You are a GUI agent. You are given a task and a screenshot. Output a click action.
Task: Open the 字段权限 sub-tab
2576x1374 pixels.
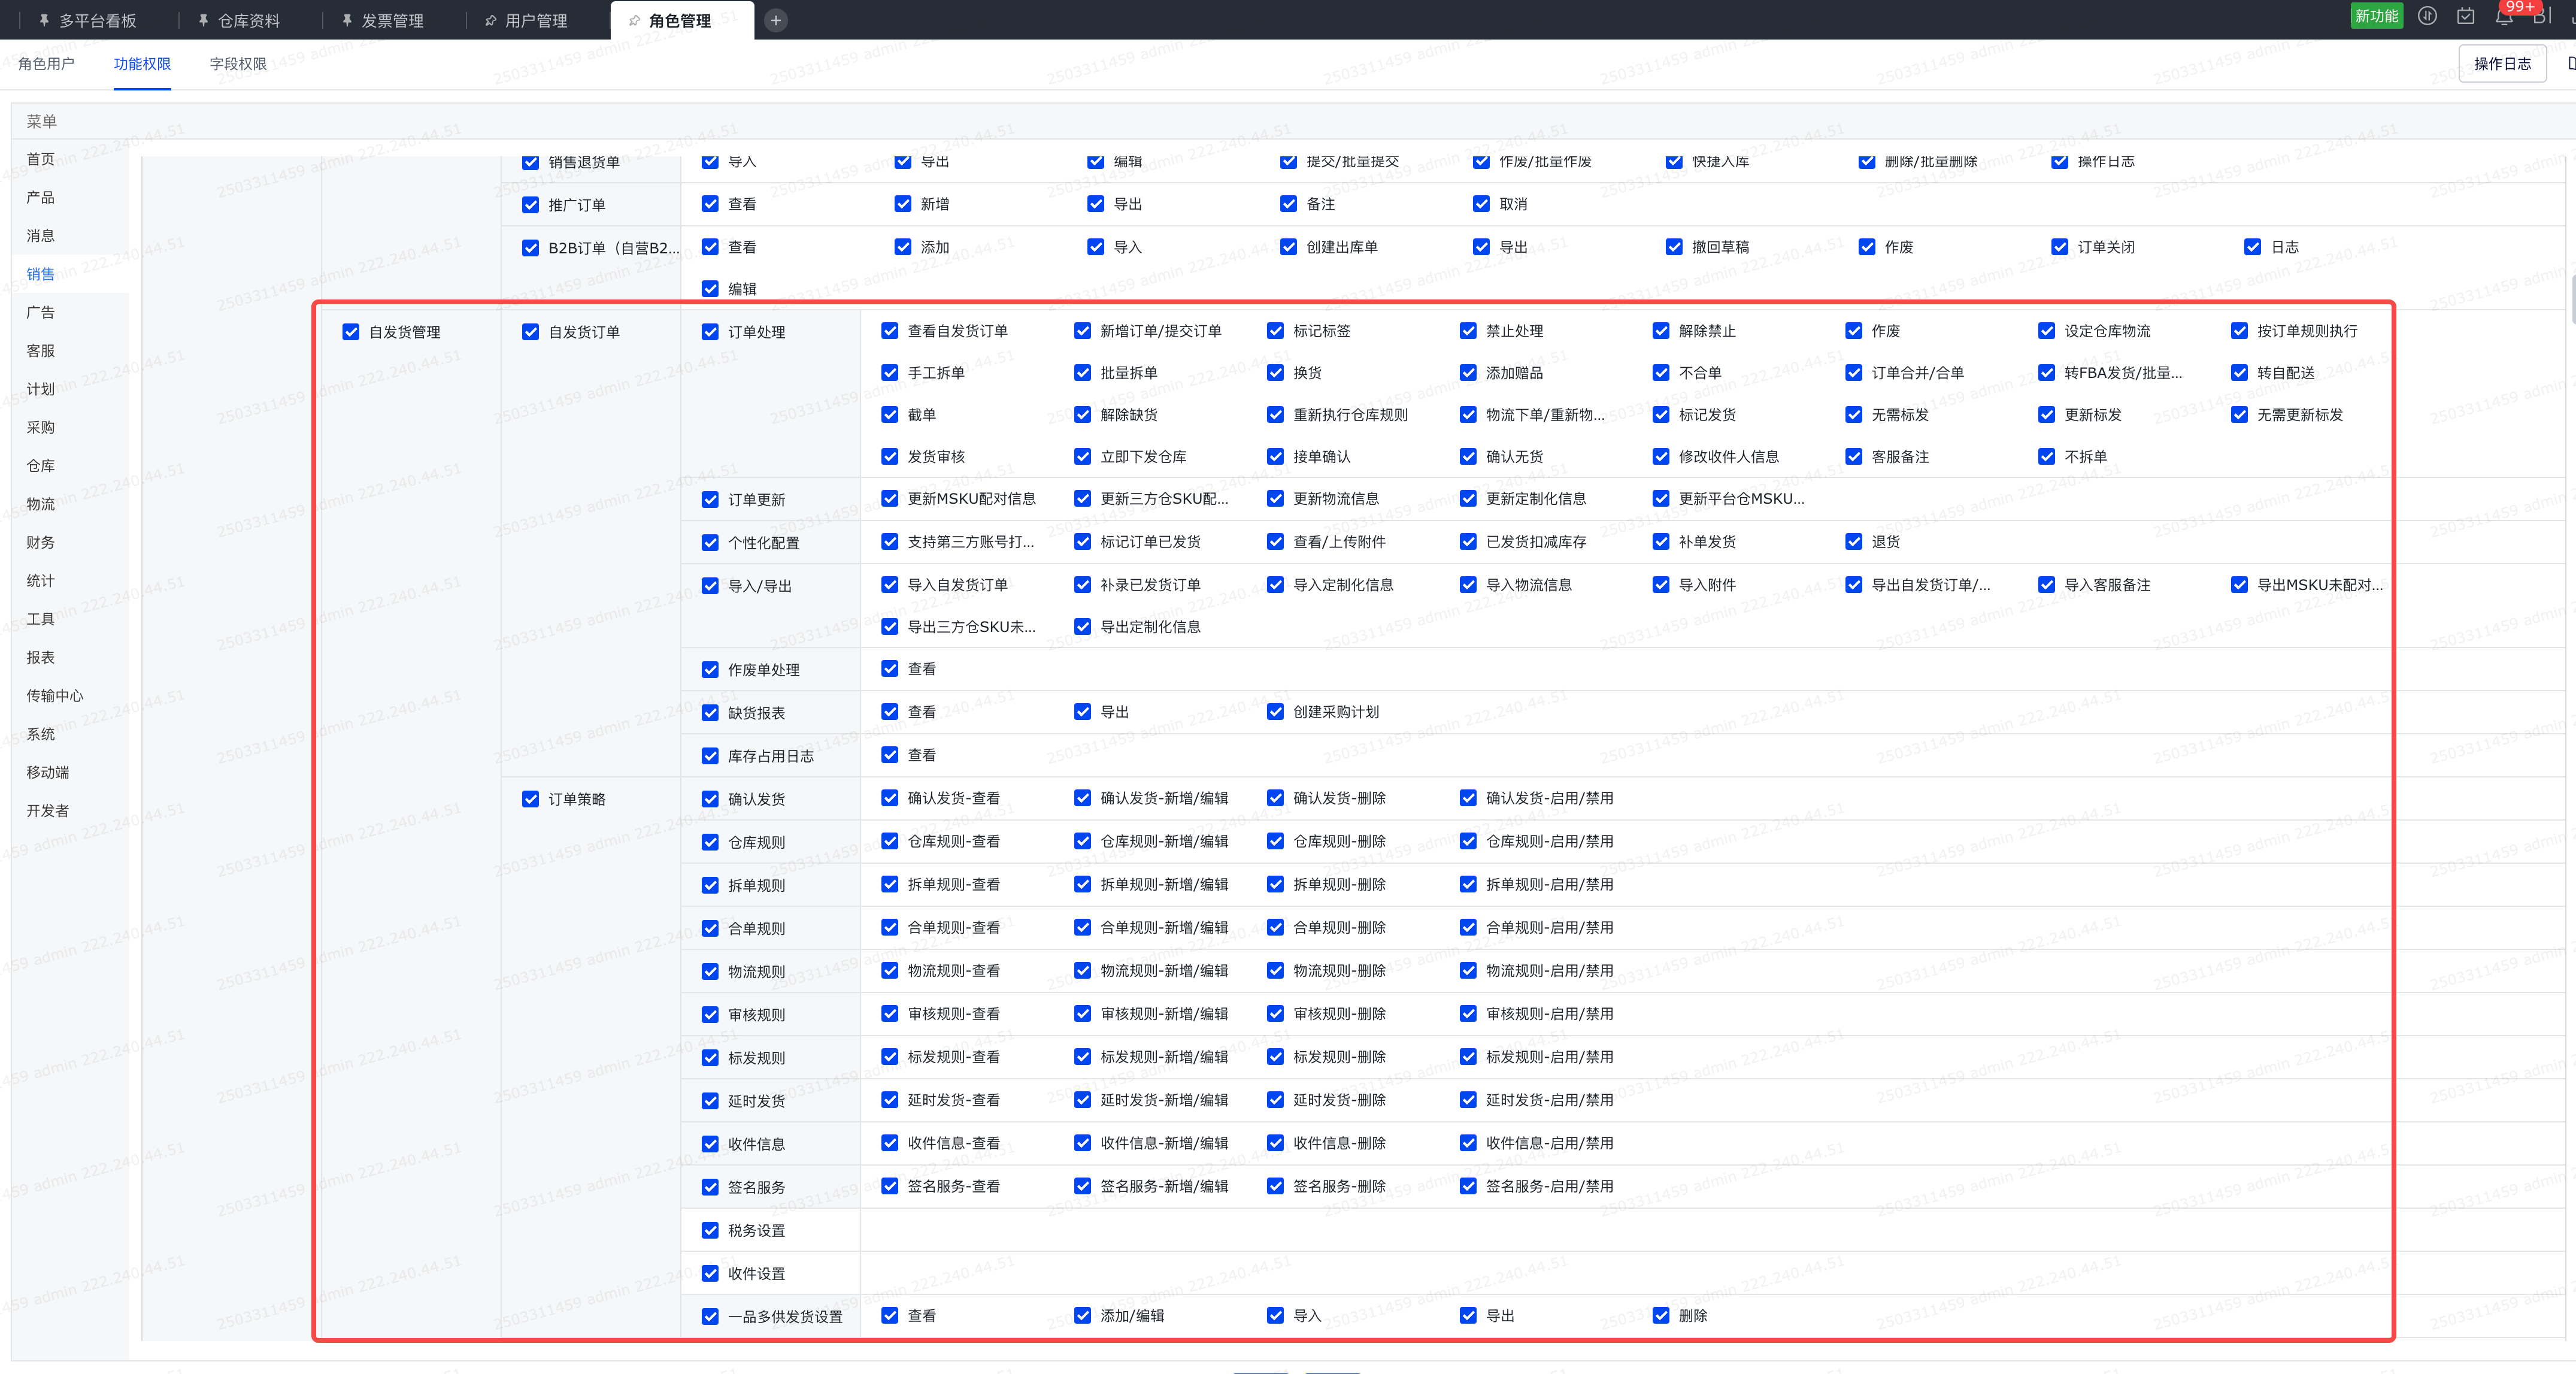(238, 64)
